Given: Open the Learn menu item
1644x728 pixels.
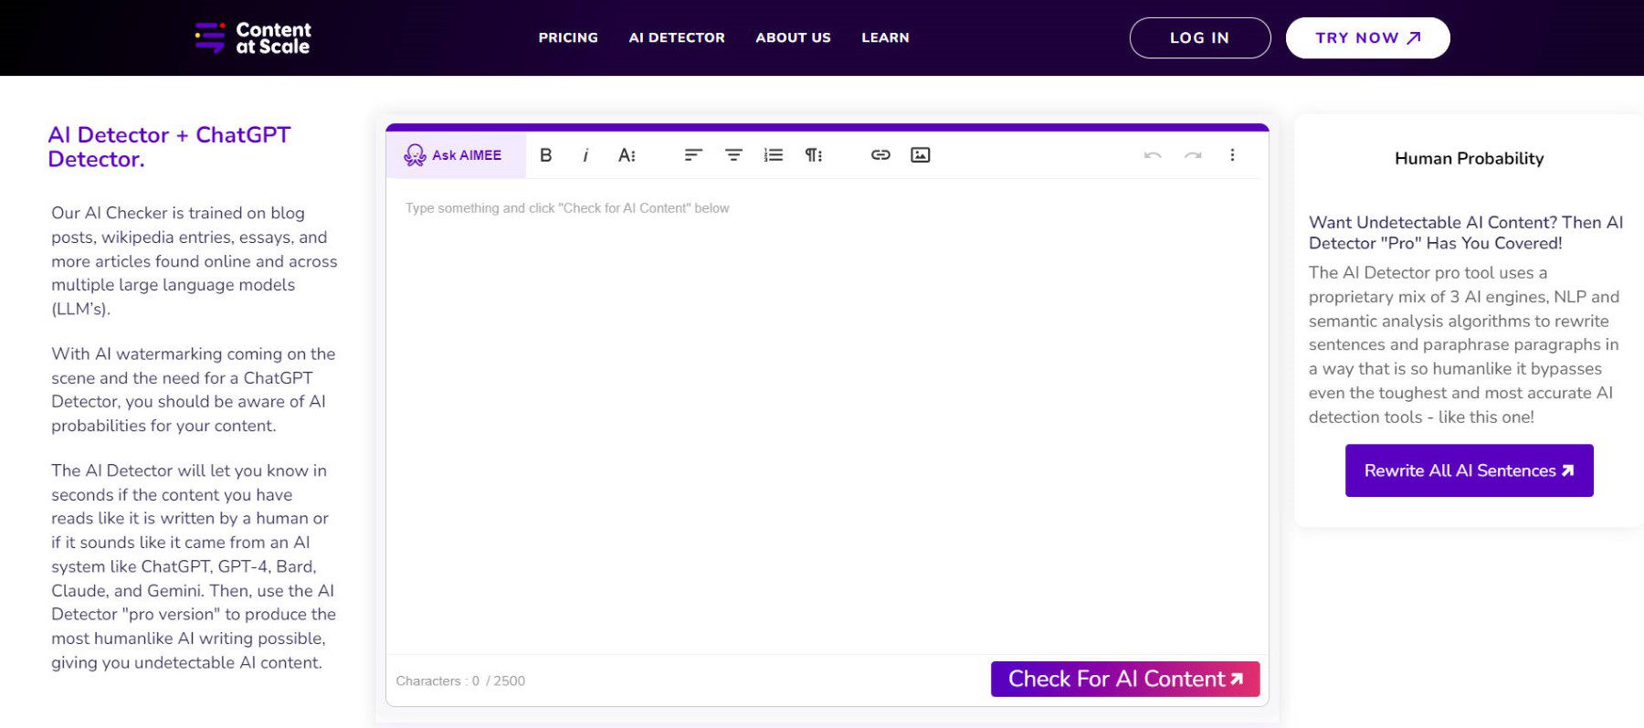Looking at the screenshot, I should click(885, 37).
